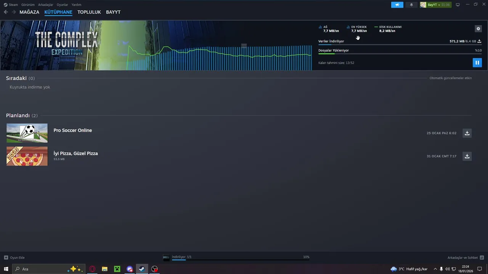Open the Oyunlar menu

coord(62,5)
